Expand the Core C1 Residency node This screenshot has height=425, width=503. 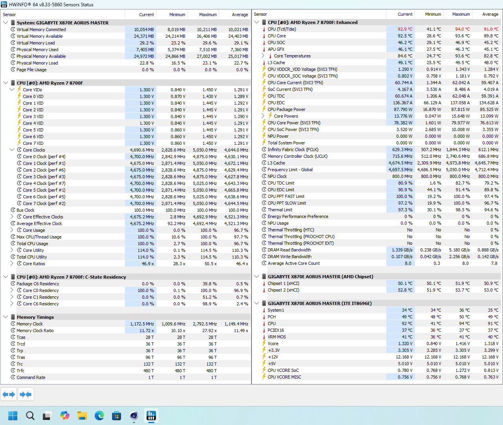(12, 297)
